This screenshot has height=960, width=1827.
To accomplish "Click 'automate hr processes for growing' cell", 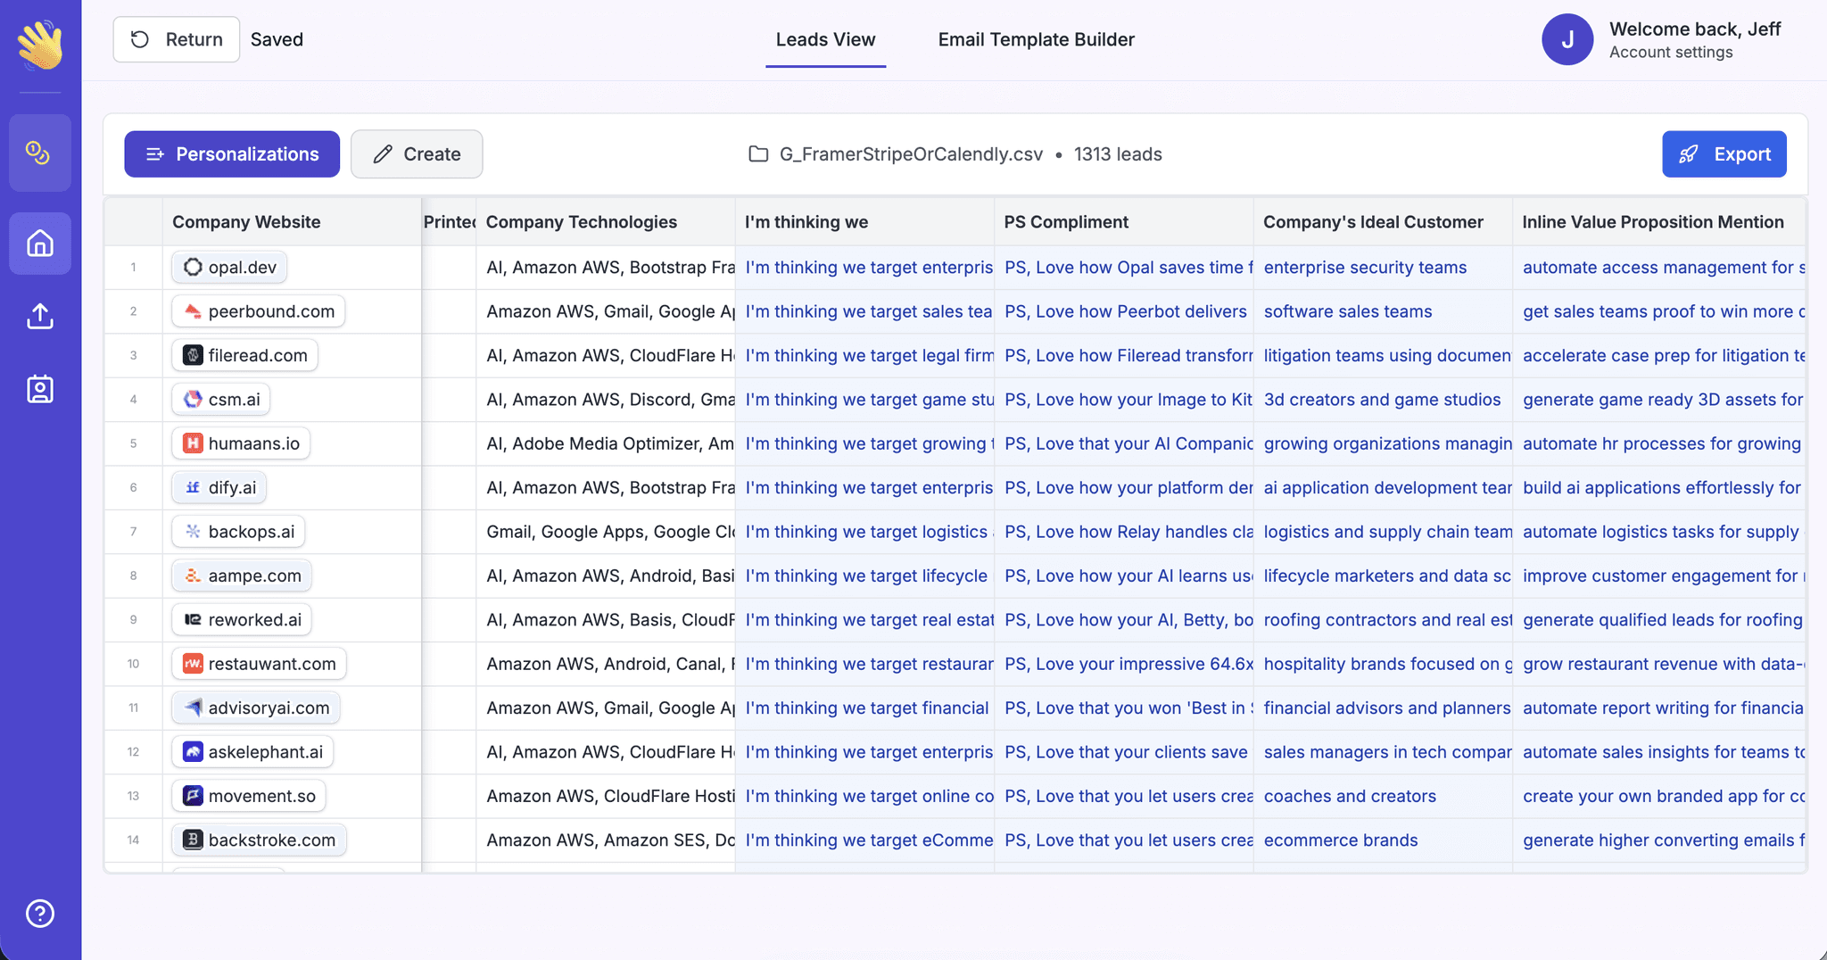I will point(1659,443).
